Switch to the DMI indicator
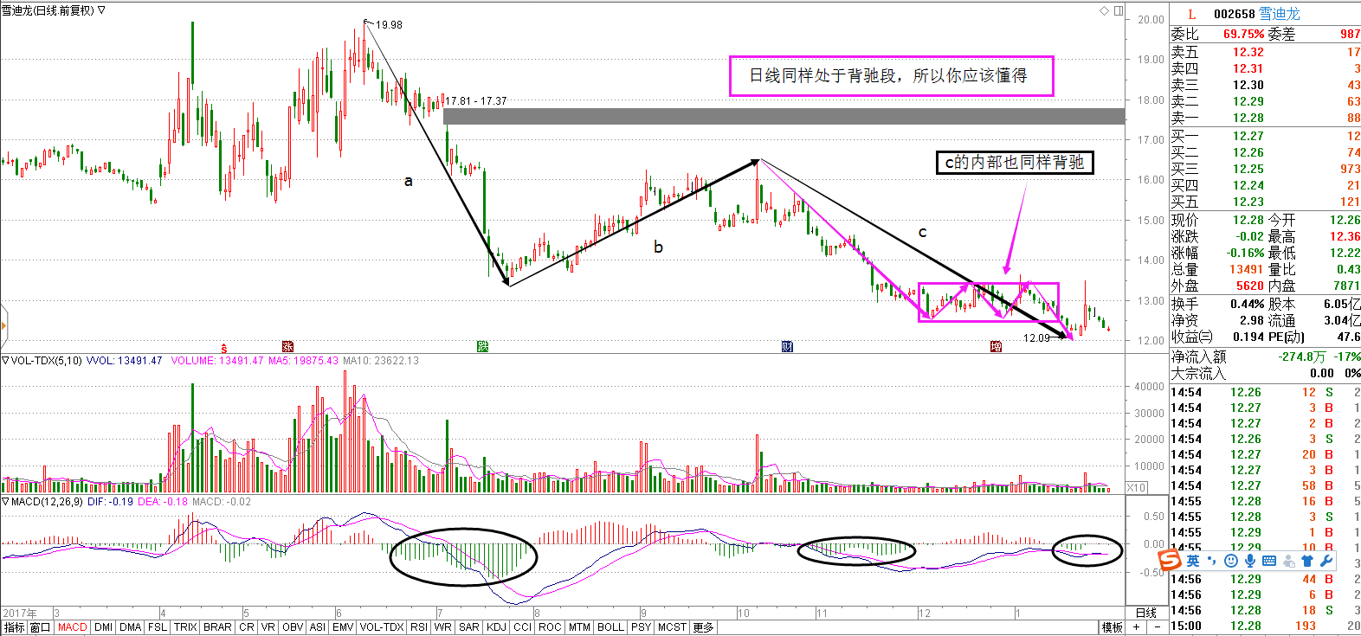This screenshot has width=1361, height=636. pyautogui.click(x=104, y=627)
